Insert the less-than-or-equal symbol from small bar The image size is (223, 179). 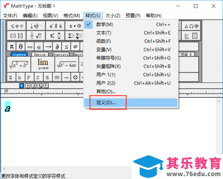pyautogui.click(x=66, y=46)
